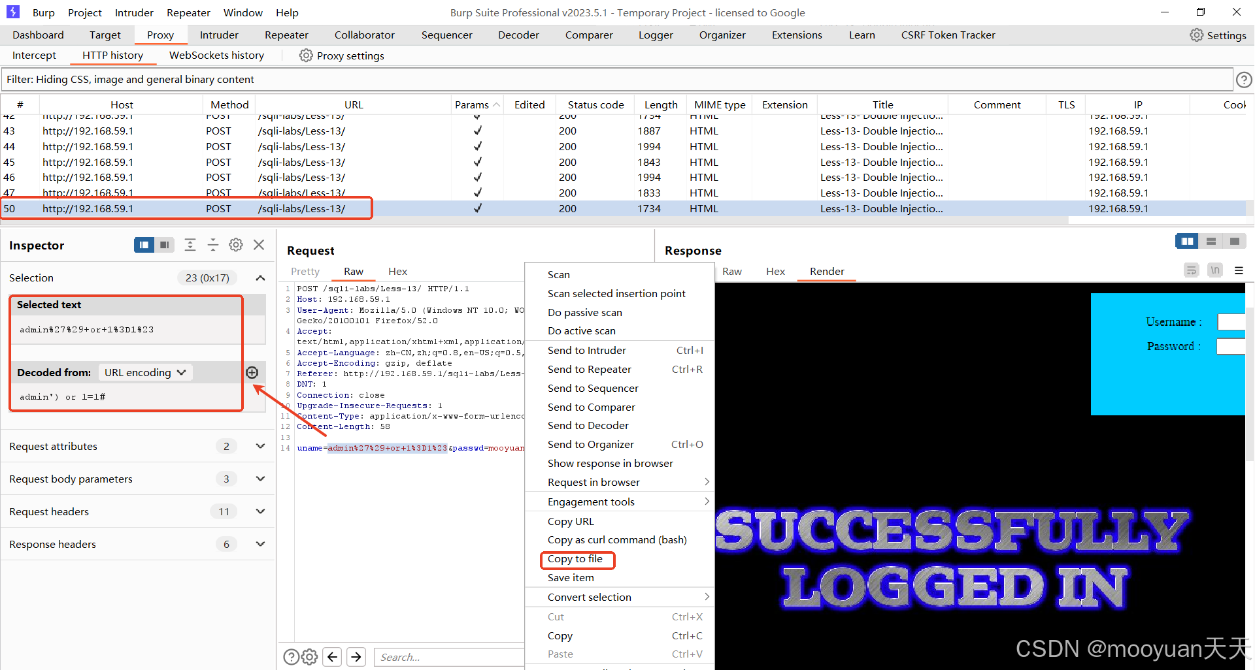Viewport: 1255px width, 670px height.
Task: Click rendered Username input field
Action: click(x=1231, y=322)
